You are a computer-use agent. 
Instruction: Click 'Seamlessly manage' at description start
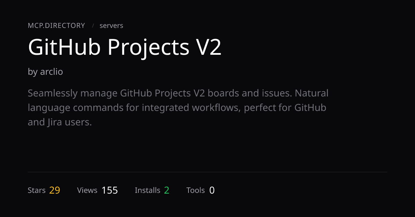tap(73, 93)
